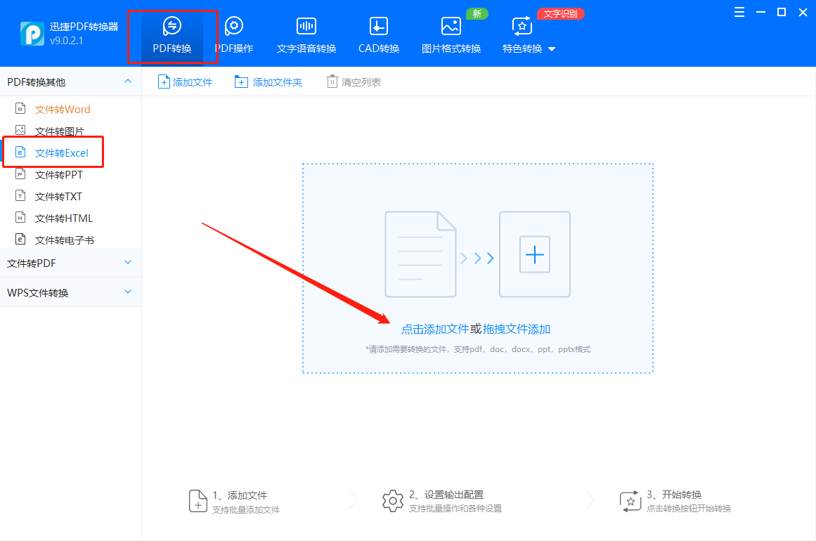Switch to the PDF操作 tab
816x541 pixels.
pos(234,35)
